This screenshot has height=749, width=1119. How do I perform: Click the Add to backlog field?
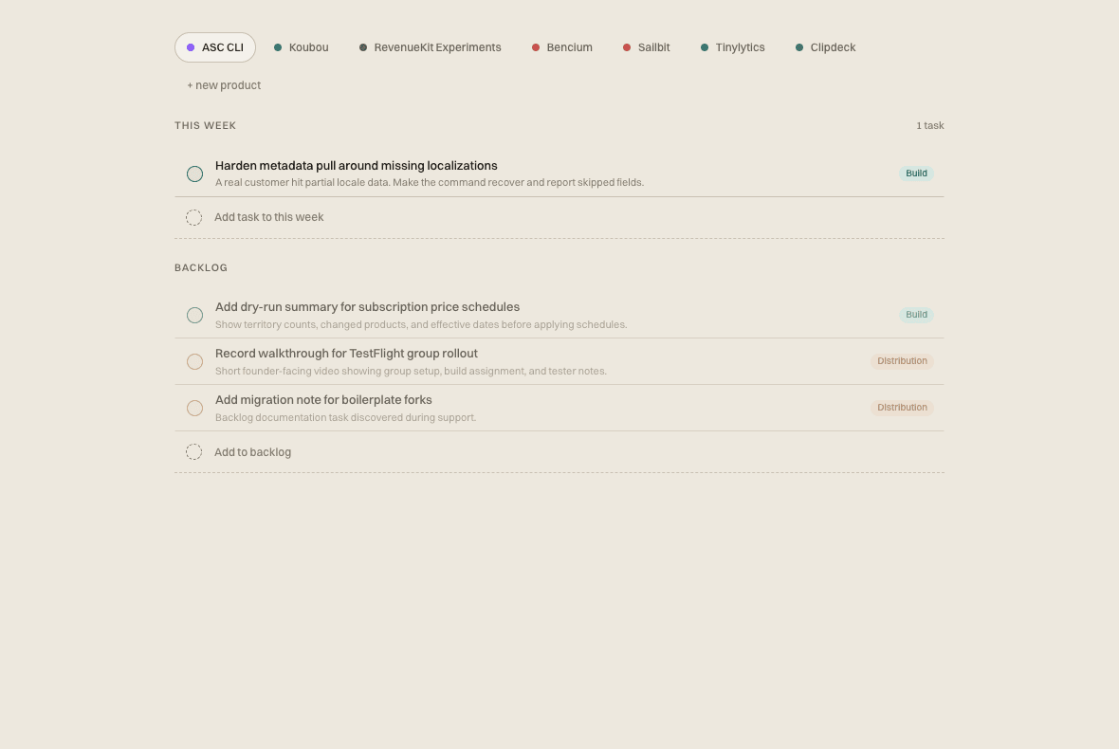pos(559,451)
